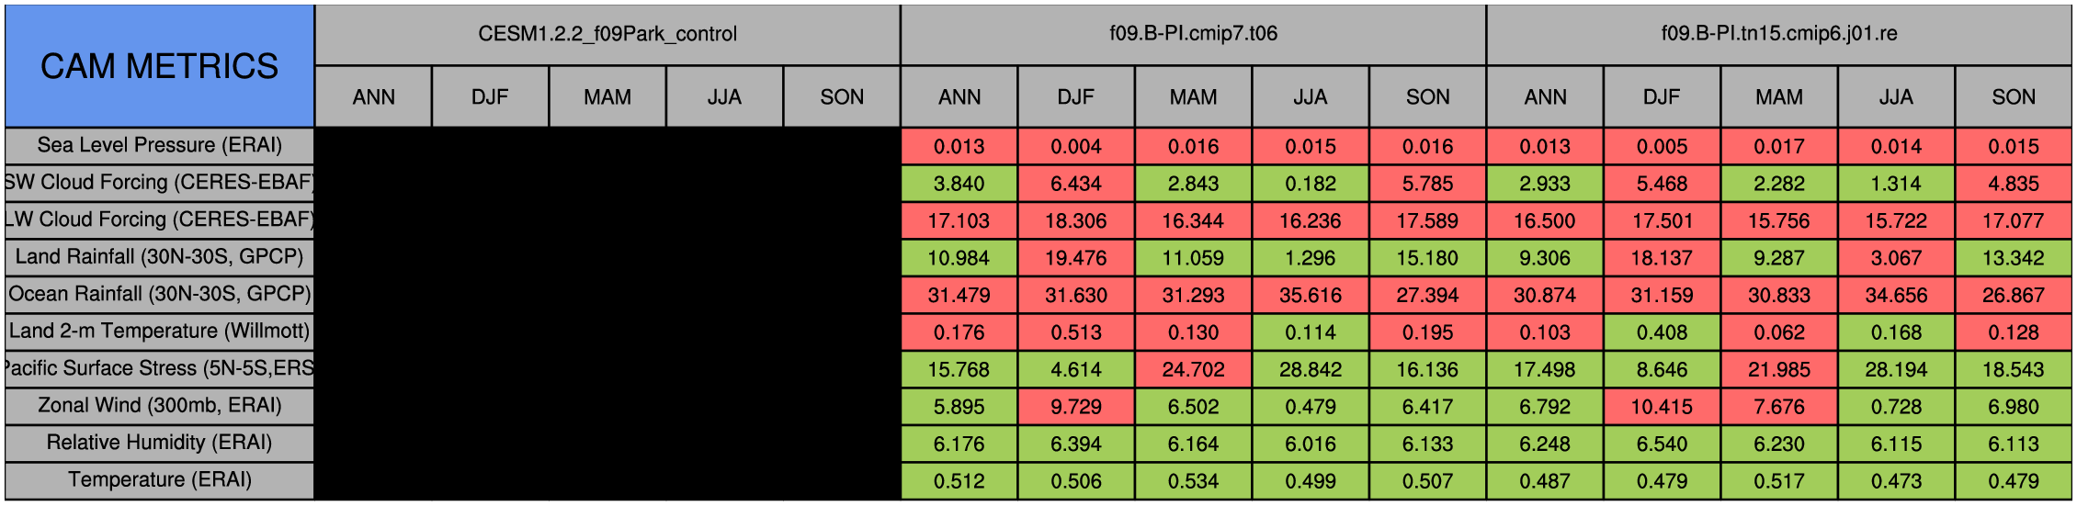Click the Temperature (ERAI) row label

pyautogui.click(x=160, y=480)
